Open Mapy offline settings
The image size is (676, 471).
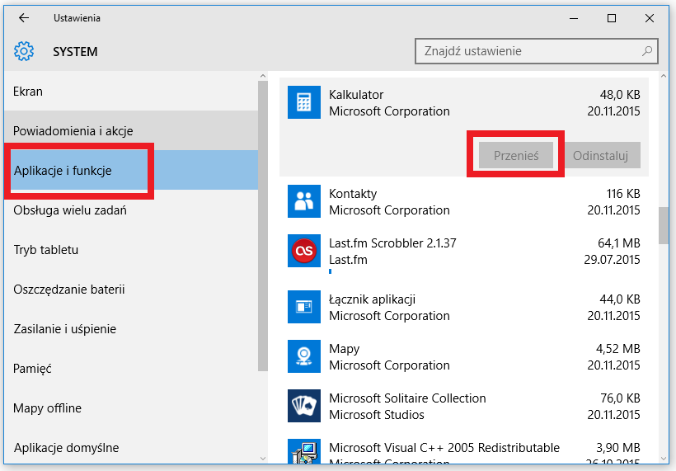[x=131, y=408]
